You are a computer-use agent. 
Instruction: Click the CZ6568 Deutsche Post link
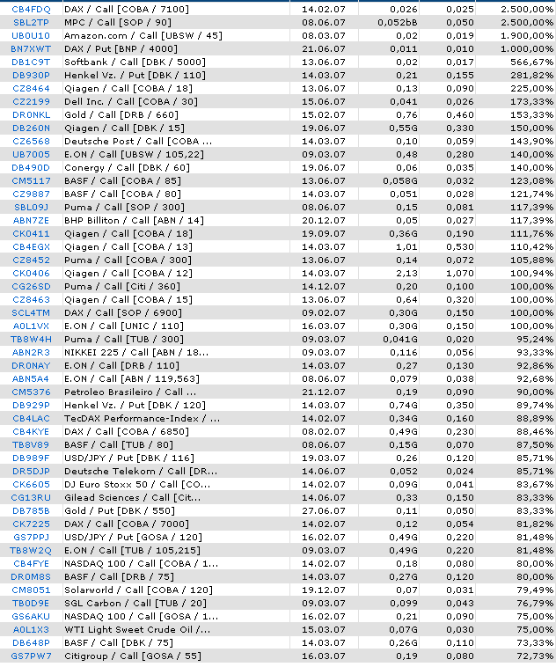pyautogui.click(x=31, y=141)
